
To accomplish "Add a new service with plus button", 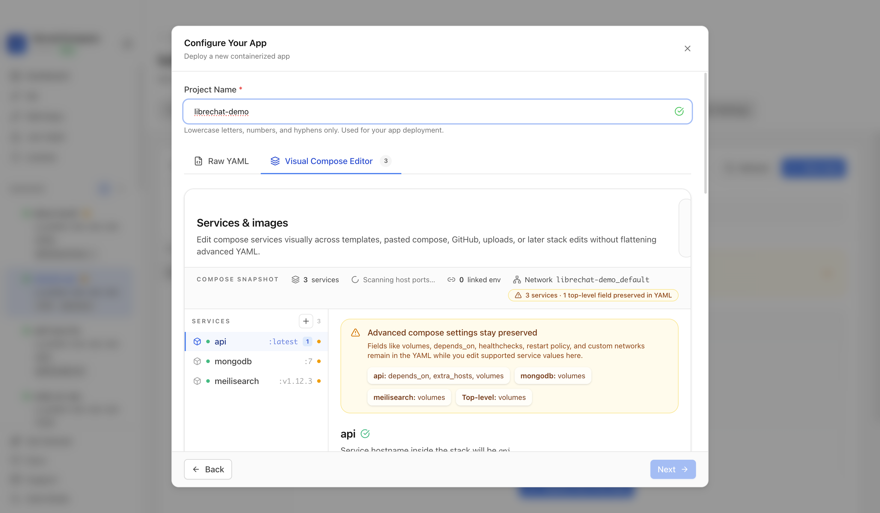I will tap(305, 321).
